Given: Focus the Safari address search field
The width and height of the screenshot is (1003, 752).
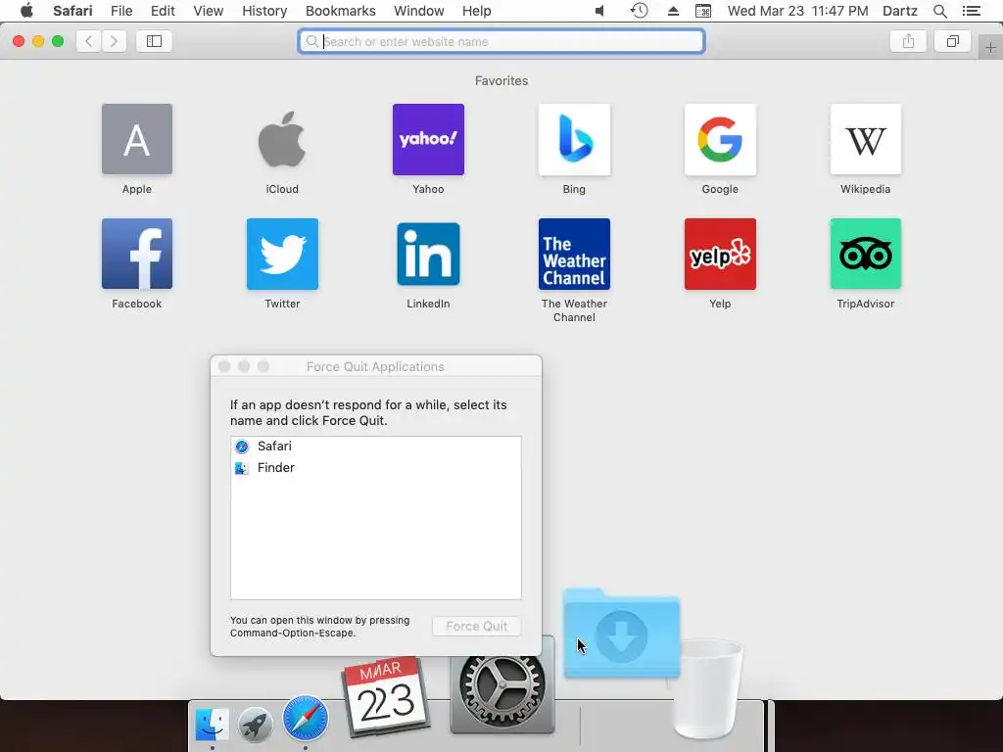Looking at the screenshot, I should 501,41.
